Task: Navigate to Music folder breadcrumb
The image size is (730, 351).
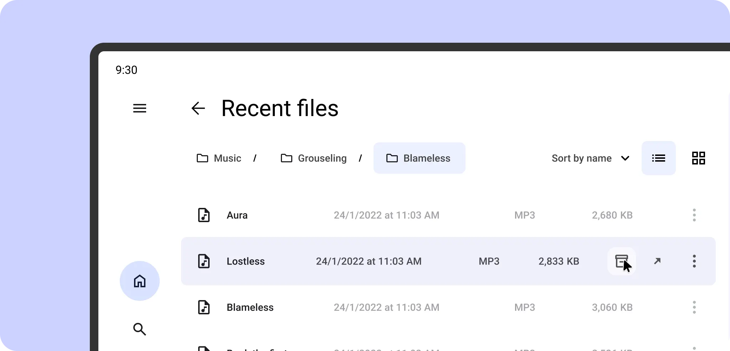Action: tap(219, 158)
